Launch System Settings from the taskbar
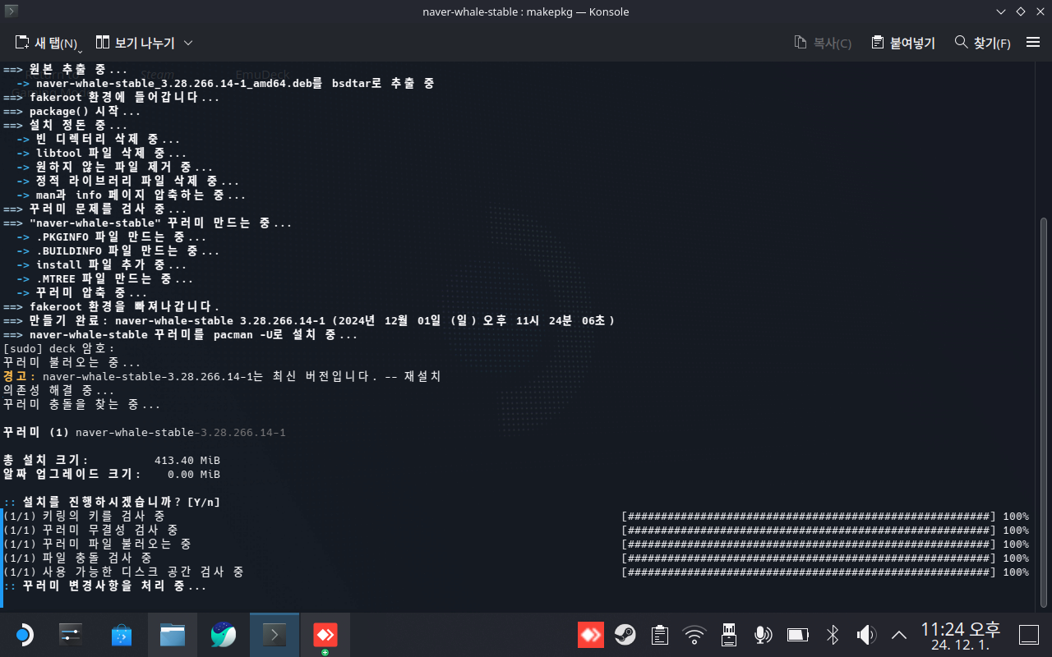Screen dimensions: 1052x657 [x=71, y=635]
